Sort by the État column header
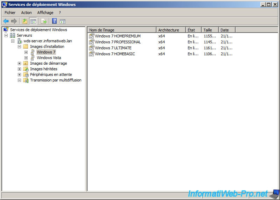Image resolution: width=280 pixels, height=200 pixels. click(194, 30)
